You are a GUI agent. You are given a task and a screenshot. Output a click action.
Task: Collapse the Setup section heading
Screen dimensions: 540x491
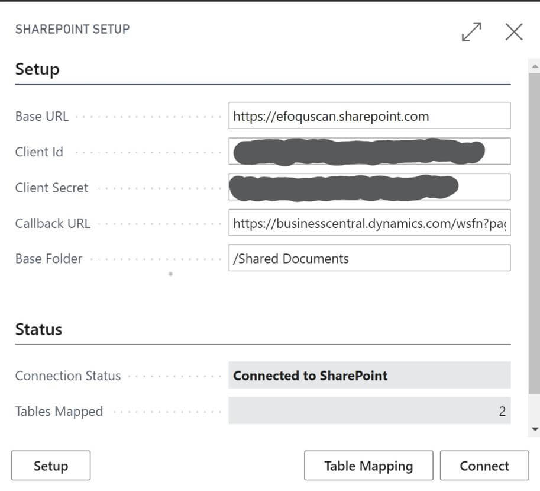click(x=37, y=69)
